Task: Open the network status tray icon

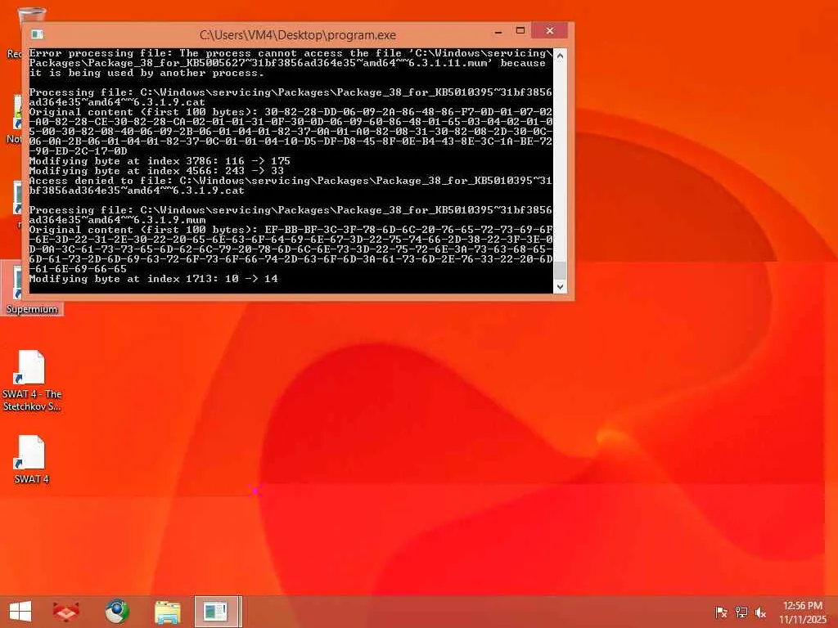Action: click(x=741, y=612)
